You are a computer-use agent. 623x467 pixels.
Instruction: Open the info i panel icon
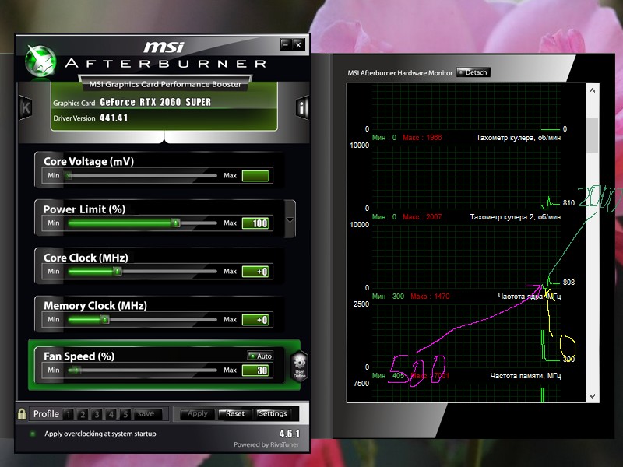click(x=302, y=107)
